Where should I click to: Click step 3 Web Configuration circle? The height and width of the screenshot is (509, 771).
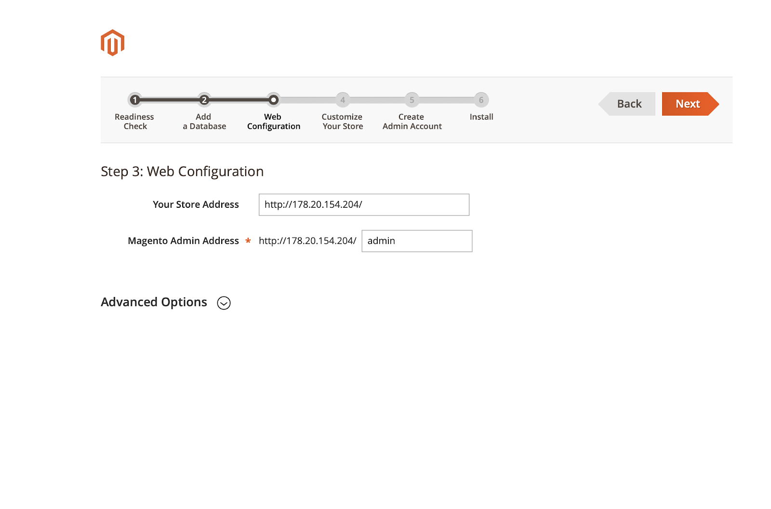[273, 100]
